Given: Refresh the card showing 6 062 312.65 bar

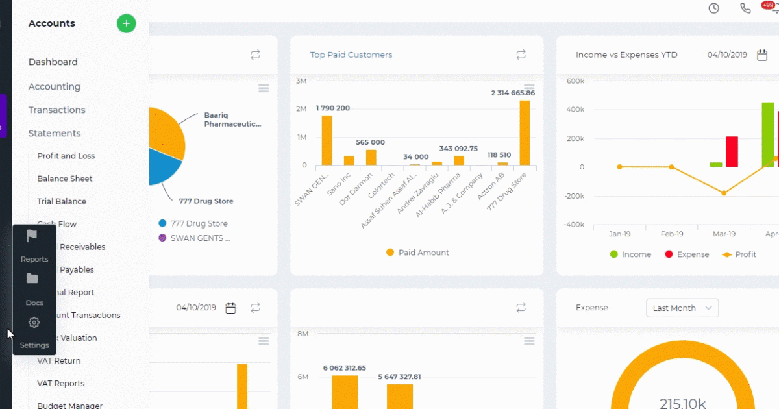Looking at the screenshot, I should [x=521, y=308].
